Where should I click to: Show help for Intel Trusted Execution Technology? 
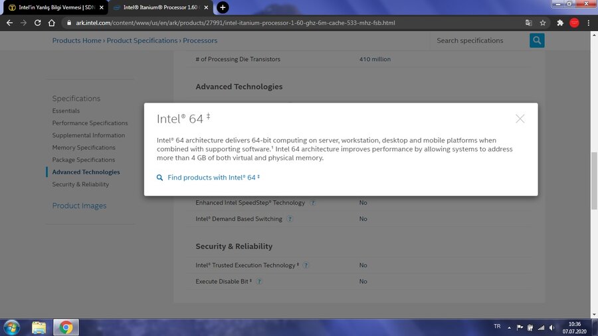306,265
